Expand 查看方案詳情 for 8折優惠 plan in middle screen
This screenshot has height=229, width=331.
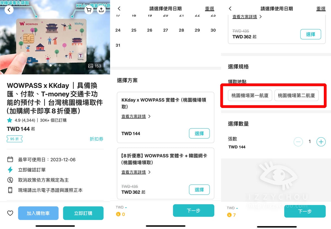click(x=136, y=172)
